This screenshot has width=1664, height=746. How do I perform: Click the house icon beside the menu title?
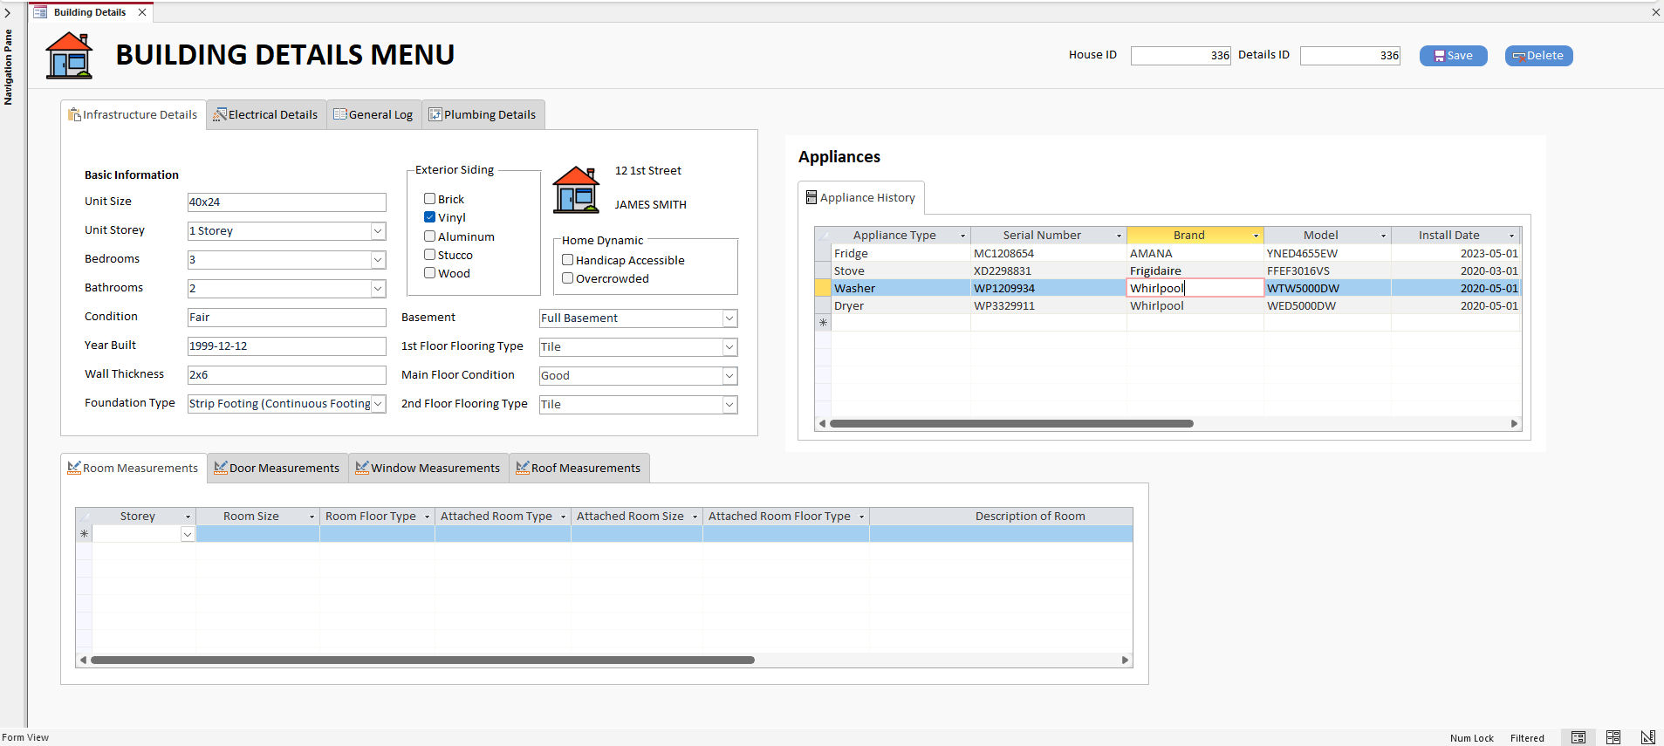coord(69,56)
